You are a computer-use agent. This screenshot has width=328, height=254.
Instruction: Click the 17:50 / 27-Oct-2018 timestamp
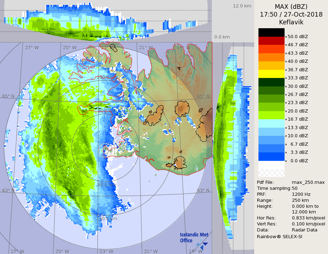click(x=291, y=14)
